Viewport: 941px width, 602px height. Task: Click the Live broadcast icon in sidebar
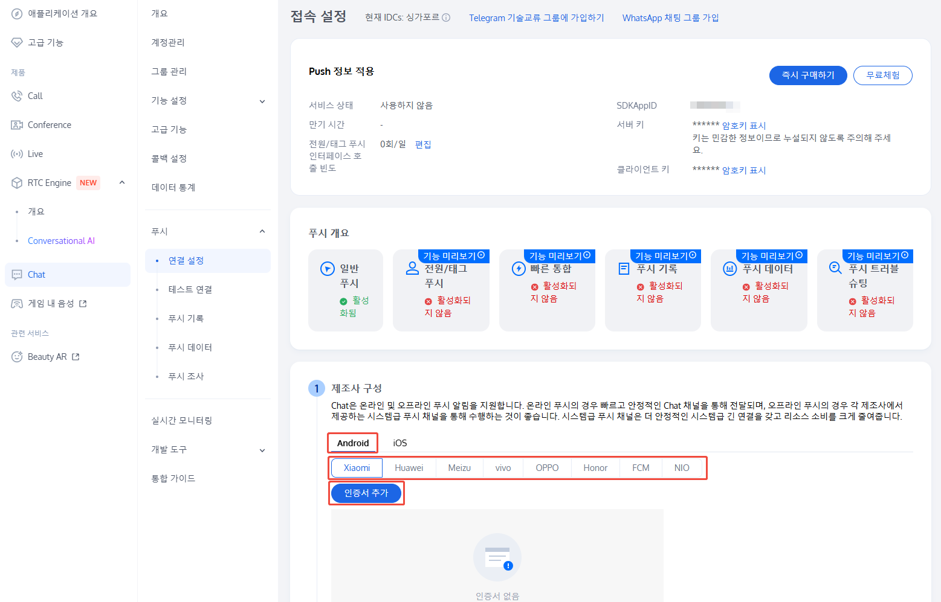pyautogui.click(x=17, y=154)
